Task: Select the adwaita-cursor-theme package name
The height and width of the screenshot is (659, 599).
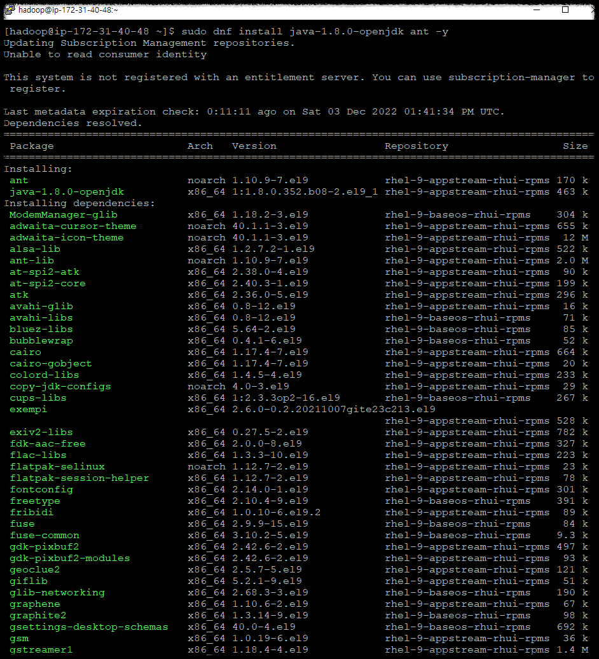Action: [73, 226]
